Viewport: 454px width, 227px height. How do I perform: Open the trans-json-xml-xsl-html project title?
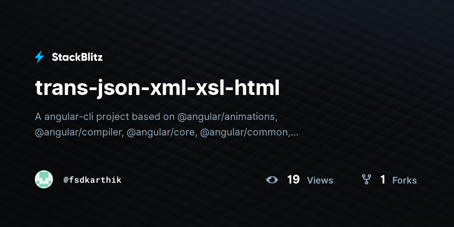coord(157,88)
